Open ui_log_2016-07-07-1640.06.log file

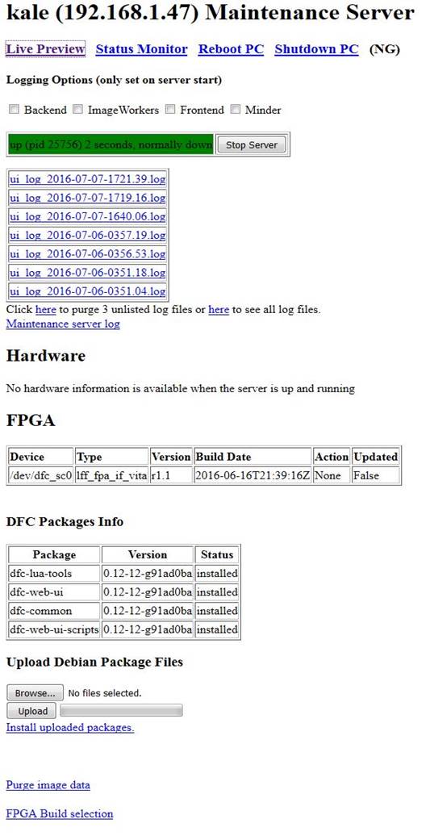[87, 216]
